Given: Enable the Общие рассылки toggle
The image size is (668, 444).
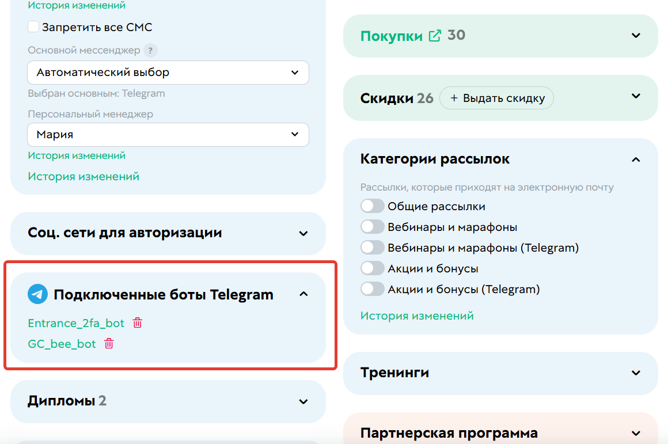Looking at the screenshot, I should 373,206.
